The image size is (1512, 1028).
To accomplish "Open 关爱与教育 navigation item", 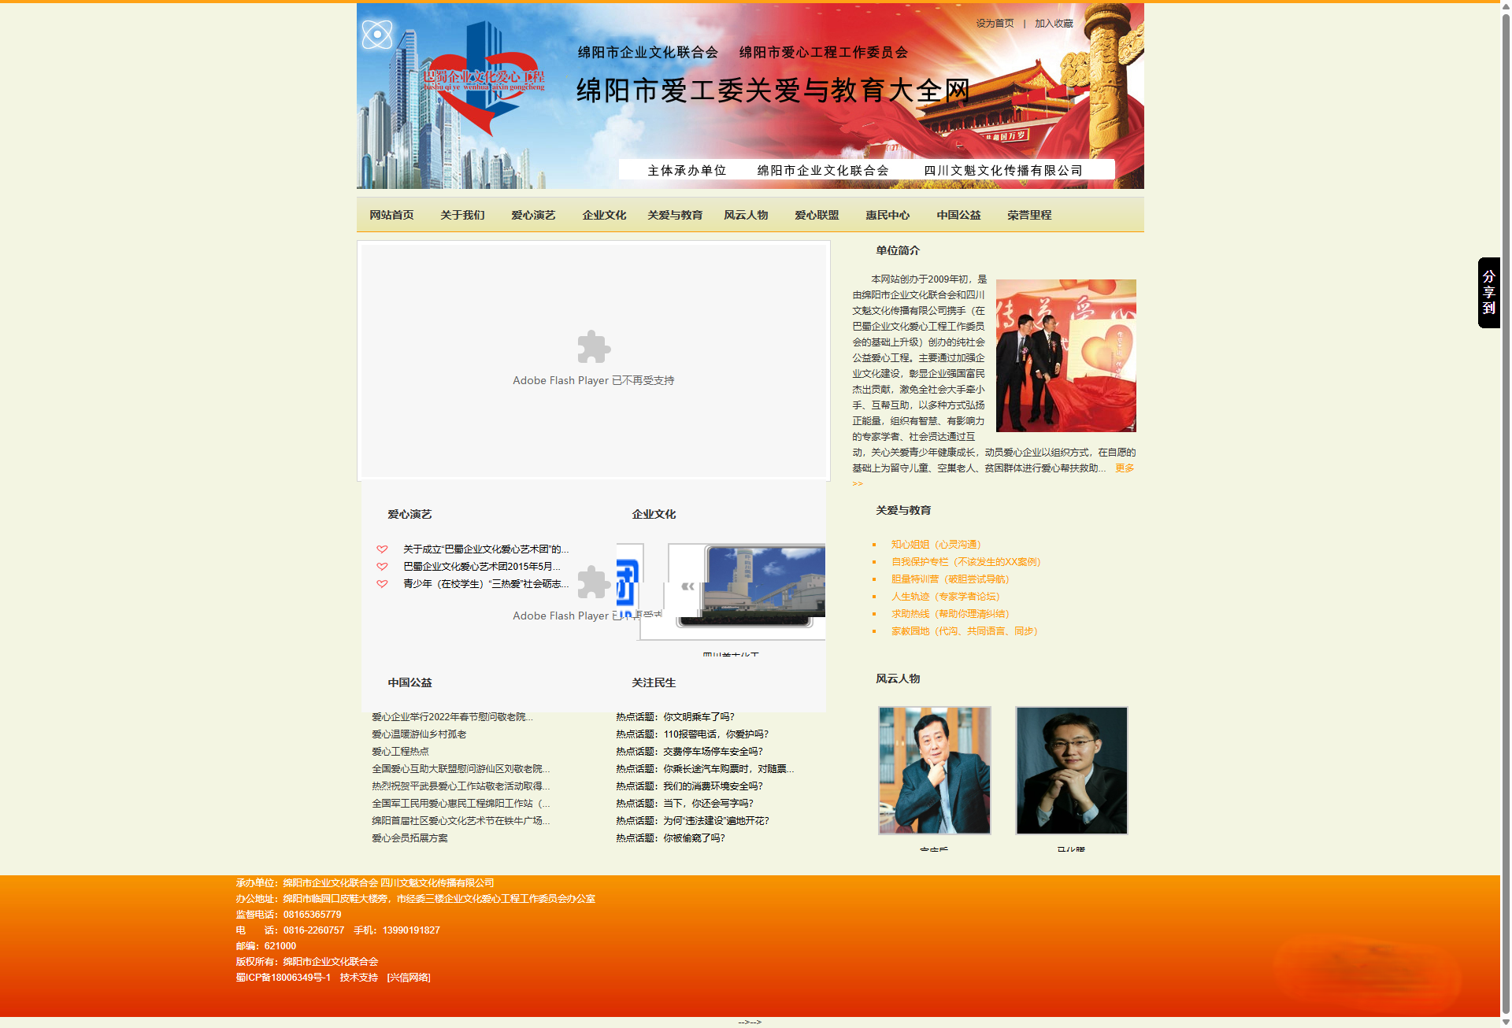I will coord(675,215).
